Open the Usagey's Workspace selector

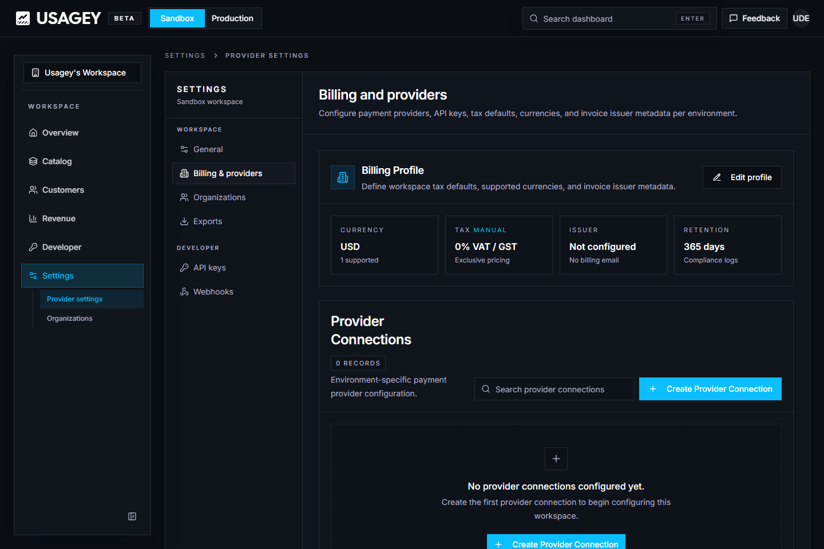point(82,73)
